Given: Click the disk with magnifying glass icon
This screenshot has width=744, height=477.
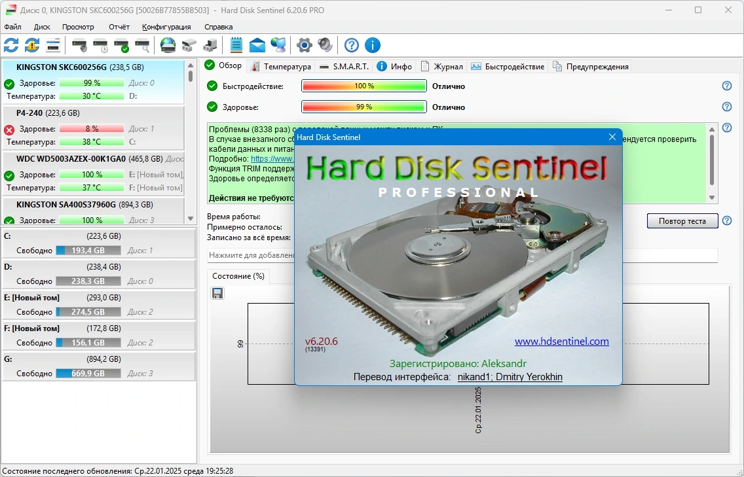Looking at the screenshot, I should point(142,46).
